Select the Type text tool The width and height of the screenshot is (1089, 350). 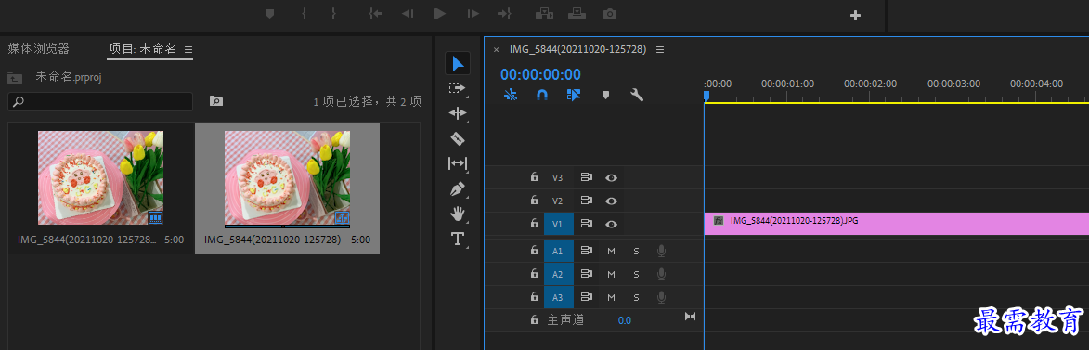457,239
